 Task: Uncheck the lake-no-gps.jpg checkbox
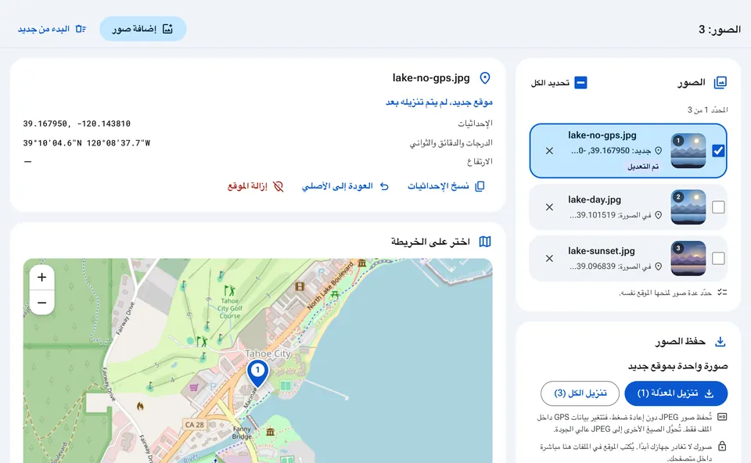(718, 151)
